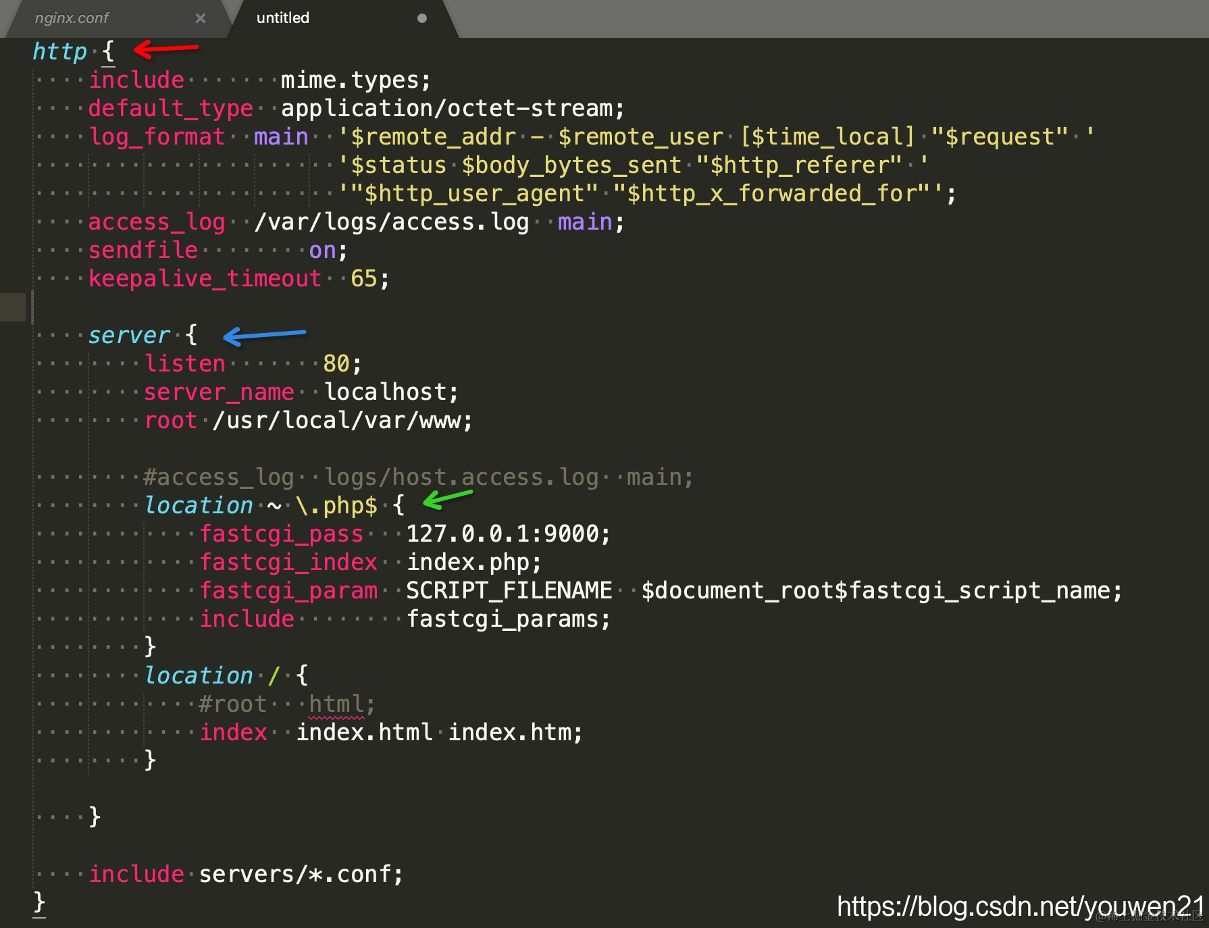Click '/var/logs/access.log' path
The width and height of the screenshot is (1209, 928).
point(392,222)
